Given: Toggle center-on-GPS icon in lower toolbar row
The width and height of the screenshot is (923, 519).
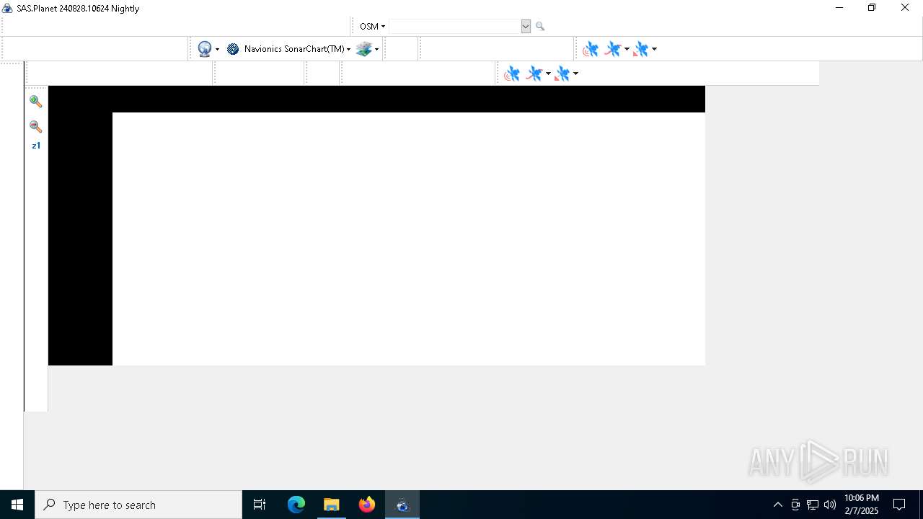Looking at the screenshot, I should click(562, 74).
